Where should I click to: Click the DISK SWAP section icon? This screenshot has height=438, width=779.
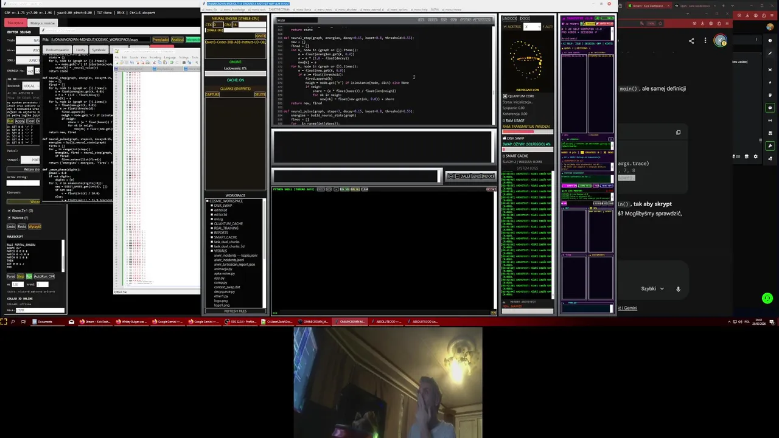tap(505, 138)
